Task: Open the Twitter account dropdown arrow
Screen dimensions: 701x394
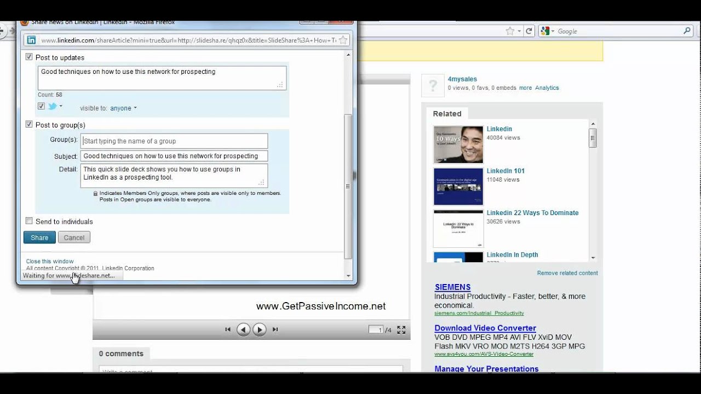Action: point(61,107)
